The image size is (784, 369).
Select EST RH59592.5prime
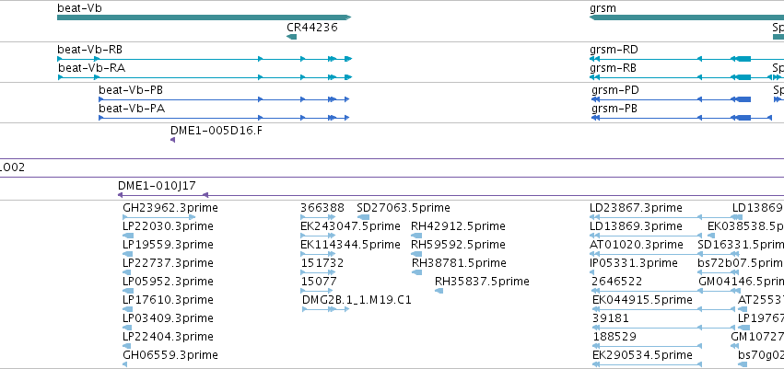coord(416,254)
